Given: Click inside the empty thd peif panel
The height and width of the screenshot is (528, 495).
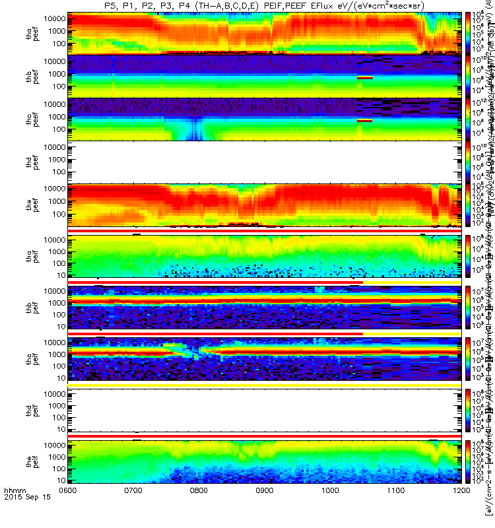Looking at the screenshot, I should (265, 411).
